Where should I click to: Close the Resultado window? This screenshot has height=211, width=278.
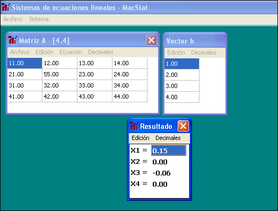click(x=183, y=126)
